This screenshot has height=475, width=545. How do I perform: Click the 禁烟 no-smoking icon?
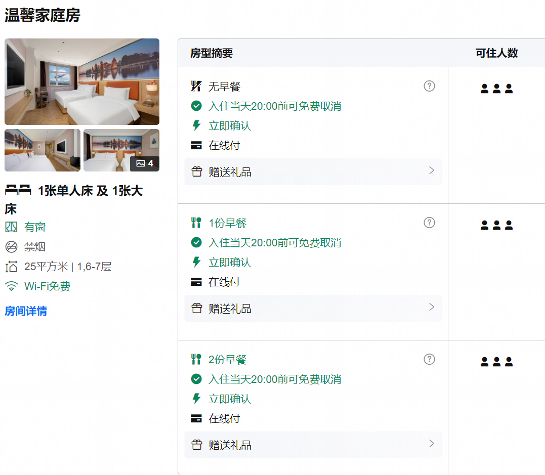11,247
